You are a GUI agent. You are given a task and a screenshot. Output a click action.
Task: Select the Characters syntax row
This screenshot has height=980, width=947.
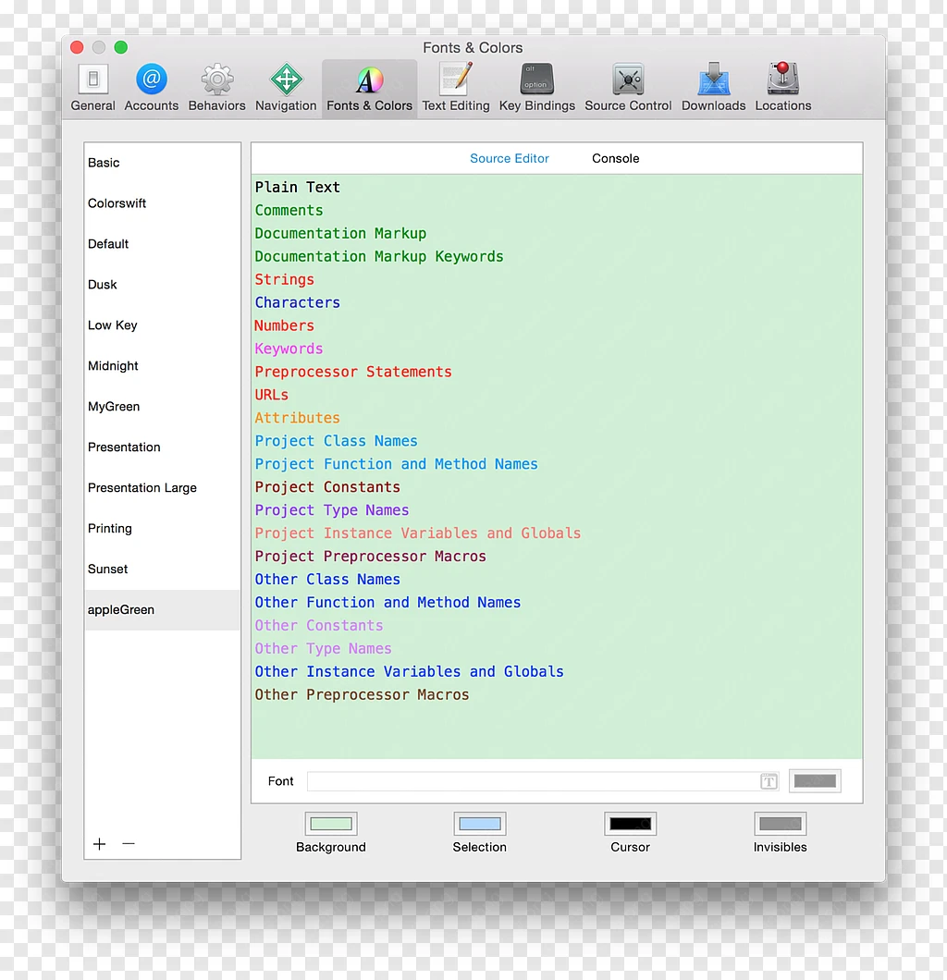pos(557,302)
